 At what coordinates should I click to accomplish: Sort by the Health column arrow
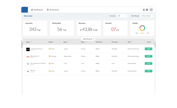(53, 42)
